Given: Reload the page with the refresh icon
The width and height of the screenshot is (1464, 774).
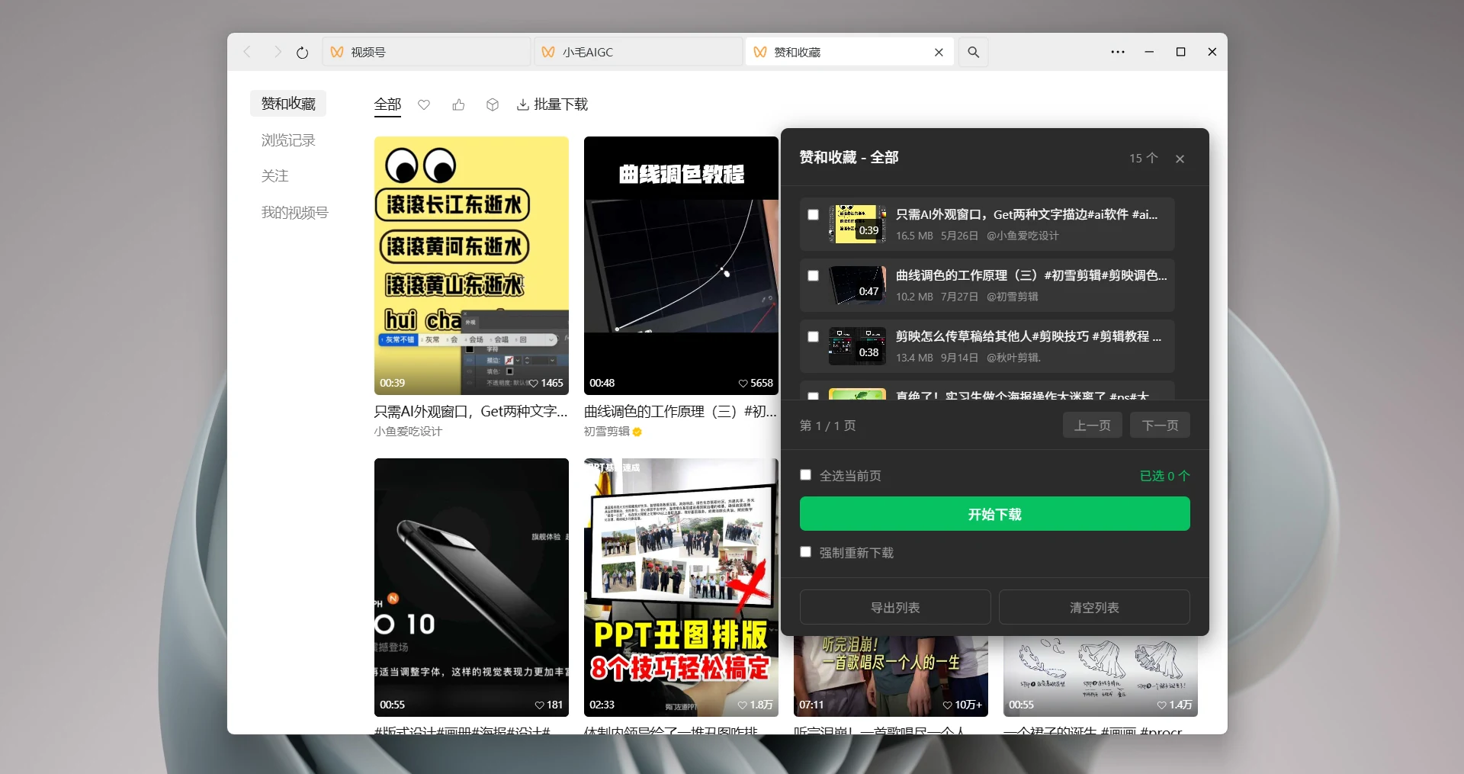Looking at the screenshot, I should click(303, 53).
